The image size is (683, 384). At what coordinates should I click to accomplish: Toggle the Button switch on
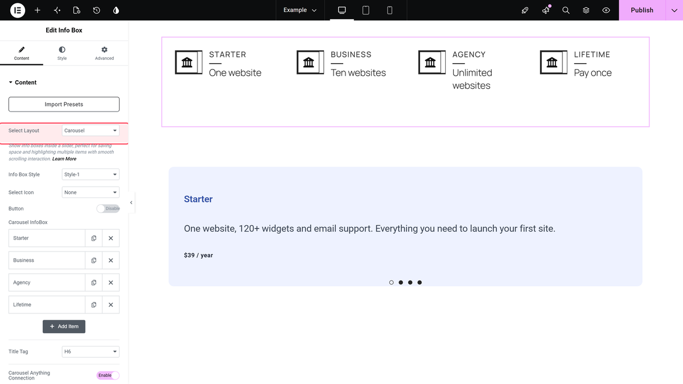point(108,209)
